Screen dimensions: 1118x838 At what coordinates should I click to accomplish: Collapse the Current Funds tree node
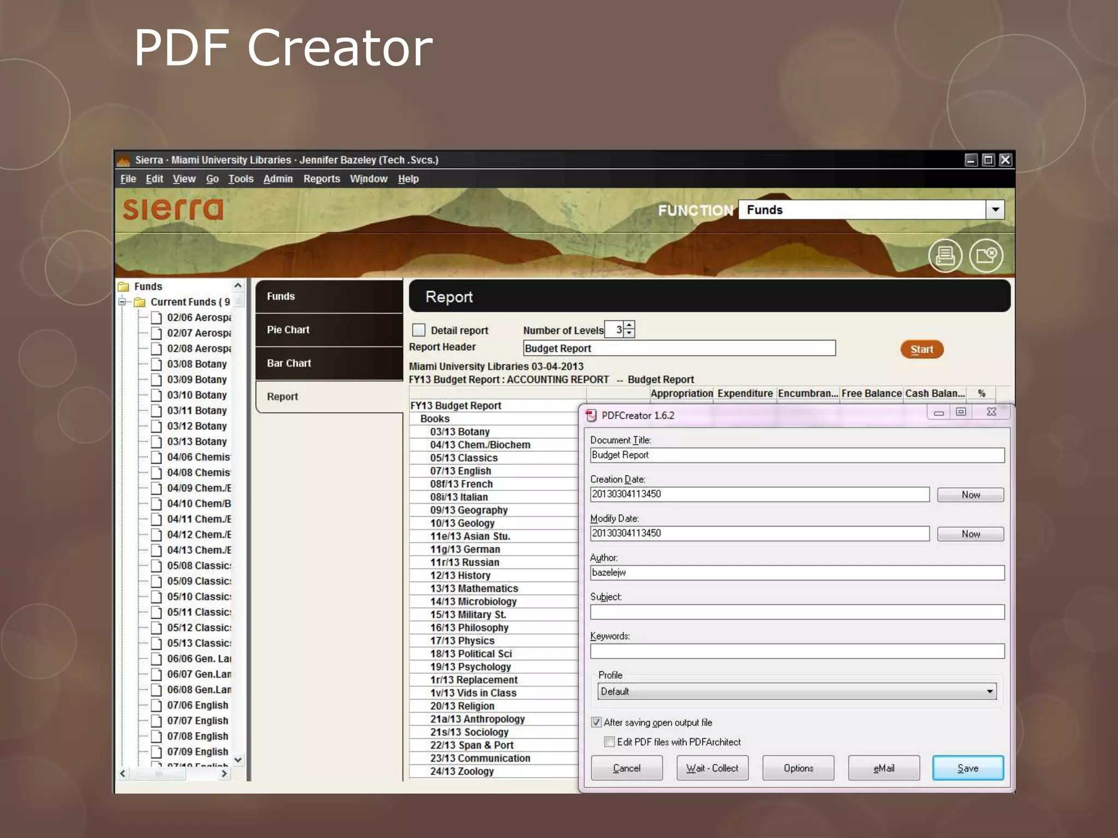click(x=122, y=302)
